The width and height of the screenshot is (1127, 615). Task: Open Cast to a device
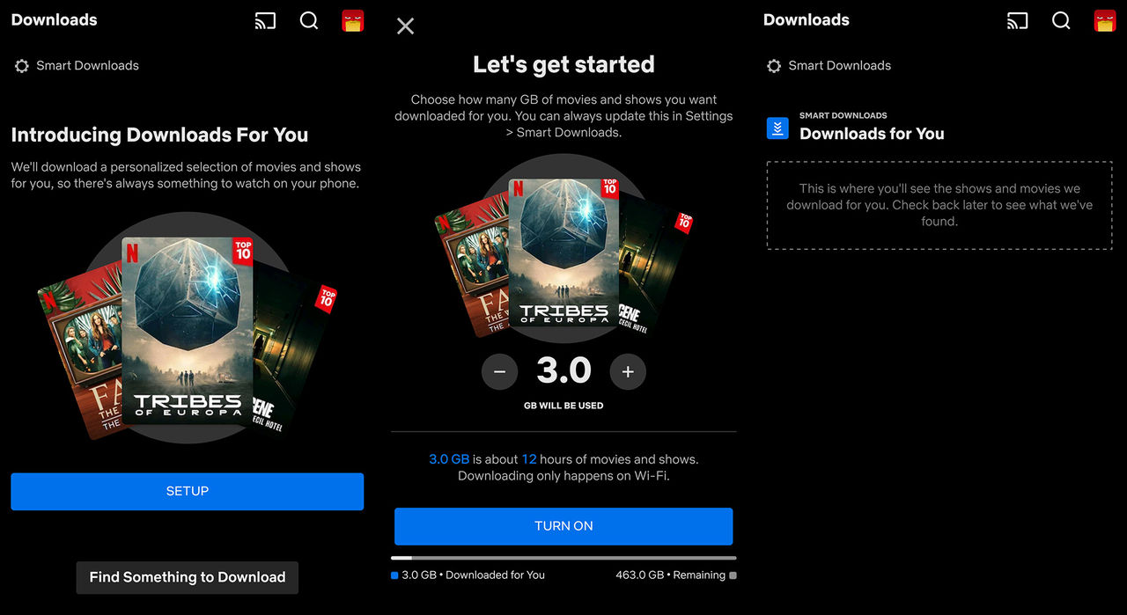coord(265,20)
